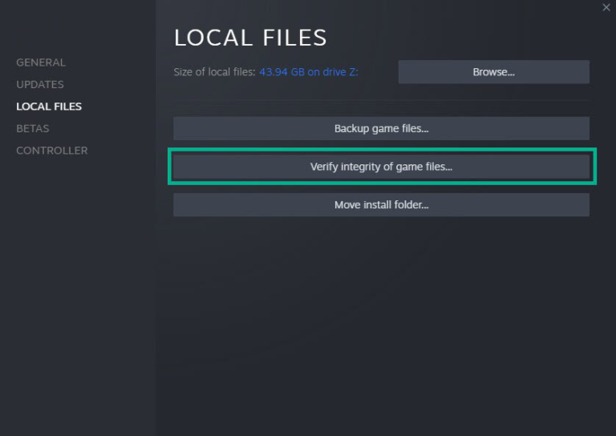Go to the Betas tab
Image resolution: width=616 pixels, height=436 pixels.
tap(33, 128)
